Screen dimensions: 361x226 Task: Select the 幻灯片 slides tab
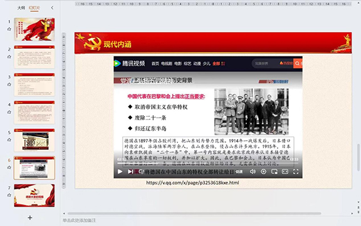(x=34, y=8)
